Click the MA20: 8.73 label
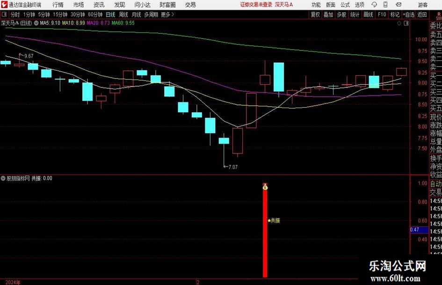 98,23
